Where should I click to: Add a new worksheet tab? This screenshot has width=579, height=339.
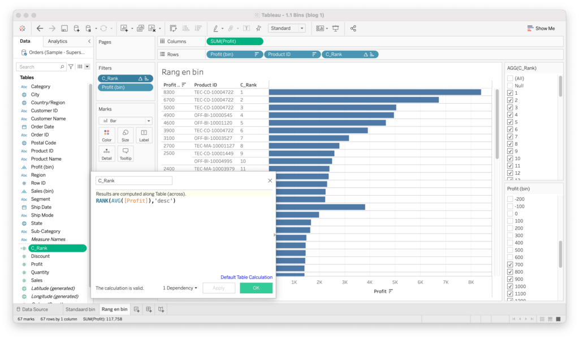pos(137,309)
